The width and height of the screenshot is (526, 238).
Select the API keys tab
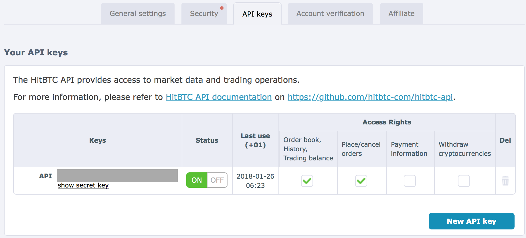coord(257,14)
